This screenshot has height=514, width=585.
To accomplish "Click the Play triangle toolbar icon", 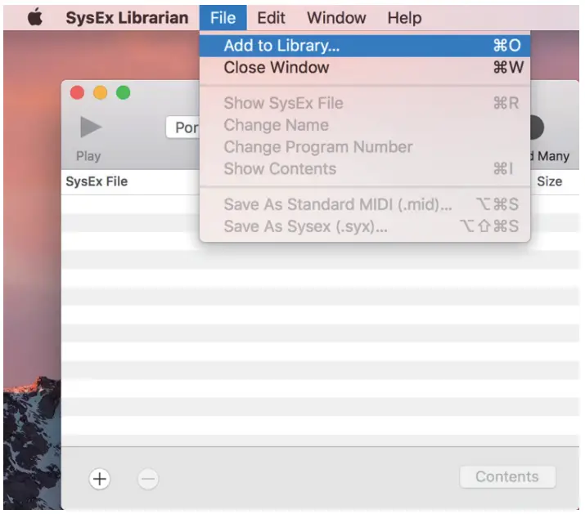I will (x=91, y=127).
